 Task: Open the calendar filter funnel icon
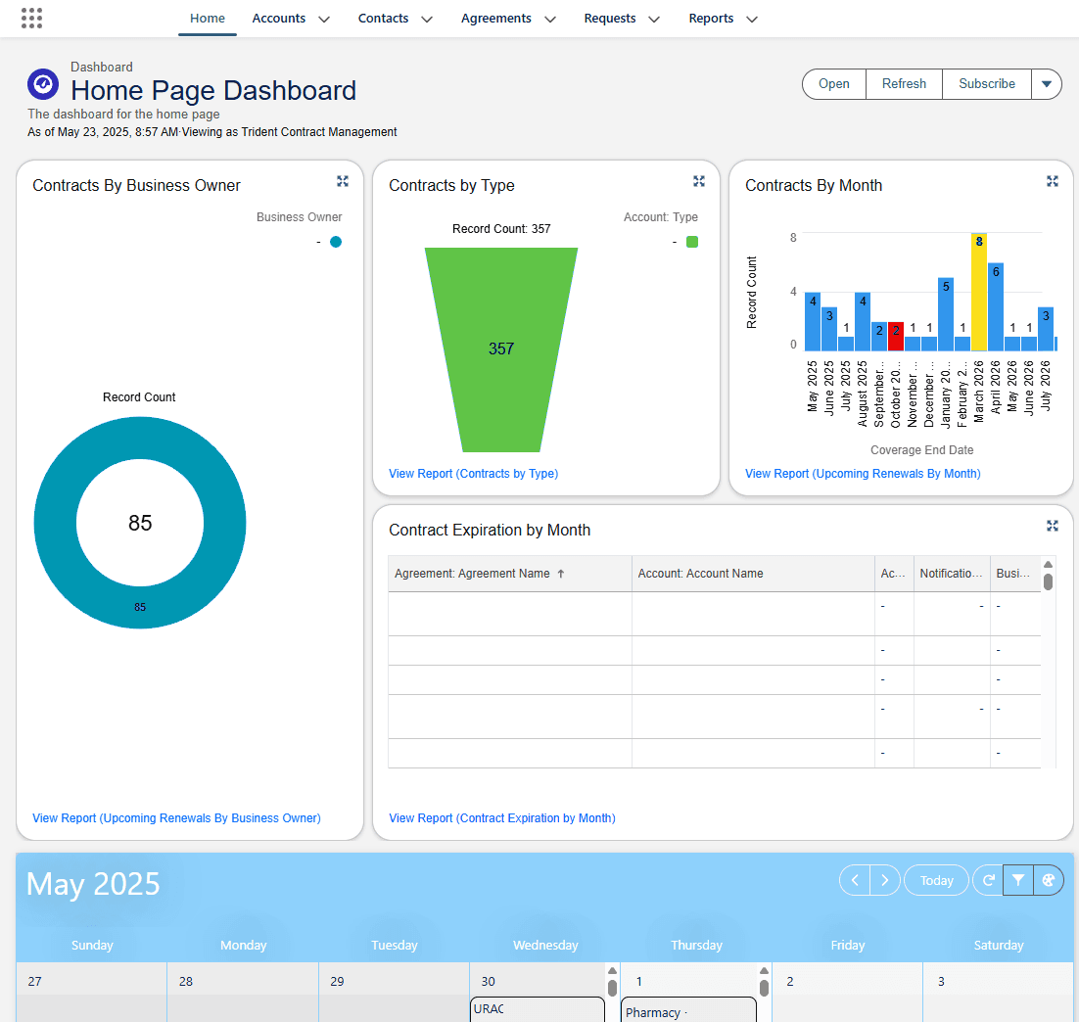[1017, 880]
